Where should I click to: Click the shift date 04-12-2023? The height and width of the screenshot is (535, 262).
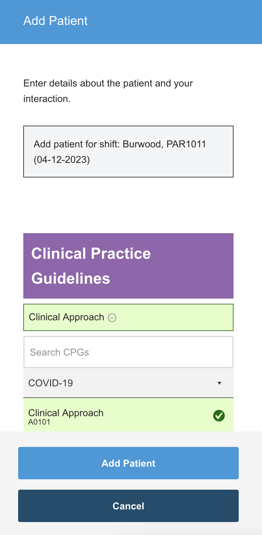pos(62,160)
